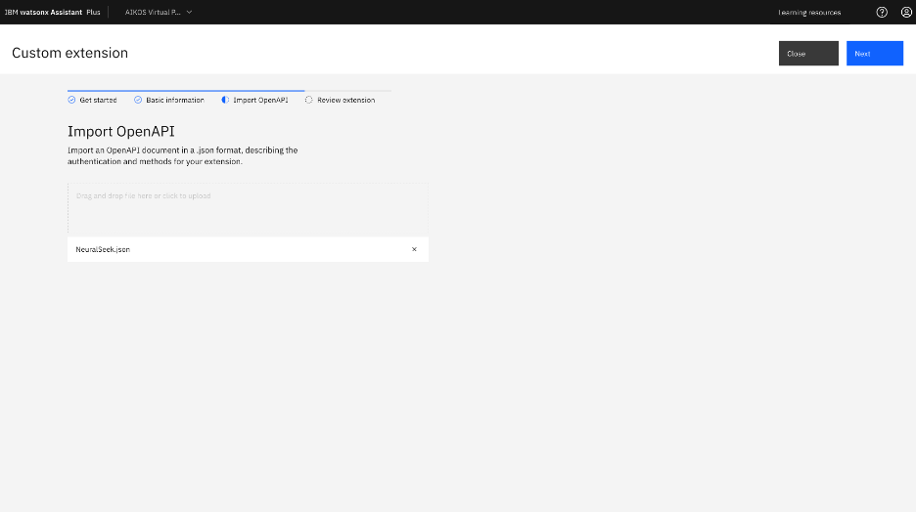The image size is (916, 512).
Task: Open the help question mark icon
Action: [882, 13]
